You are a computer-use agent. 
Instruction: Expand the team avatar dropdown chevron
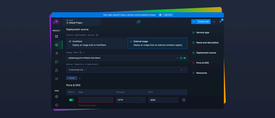60,22
